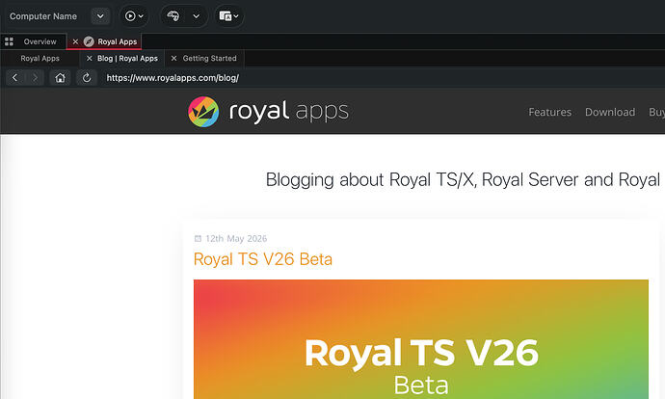This screenshot has width=665, height=399.
Task: Go back in browser history
Action: (x=14, y=78)
